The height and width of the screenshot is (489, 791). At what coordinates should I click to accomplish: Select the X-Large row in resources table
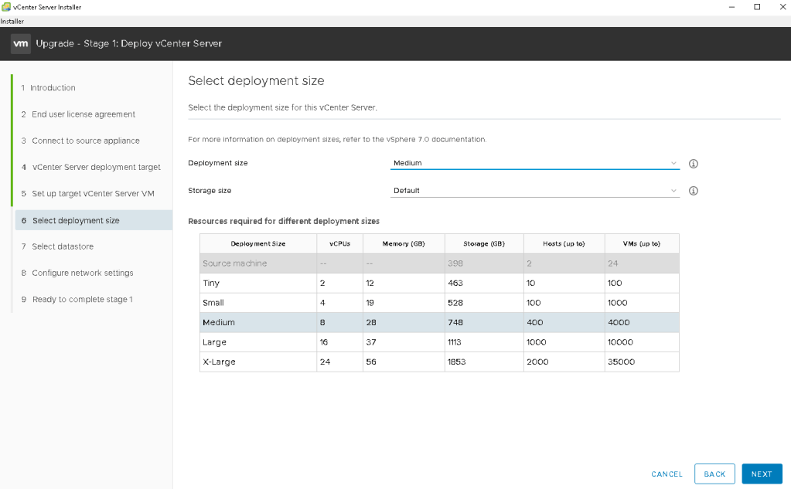coord(438,362)
